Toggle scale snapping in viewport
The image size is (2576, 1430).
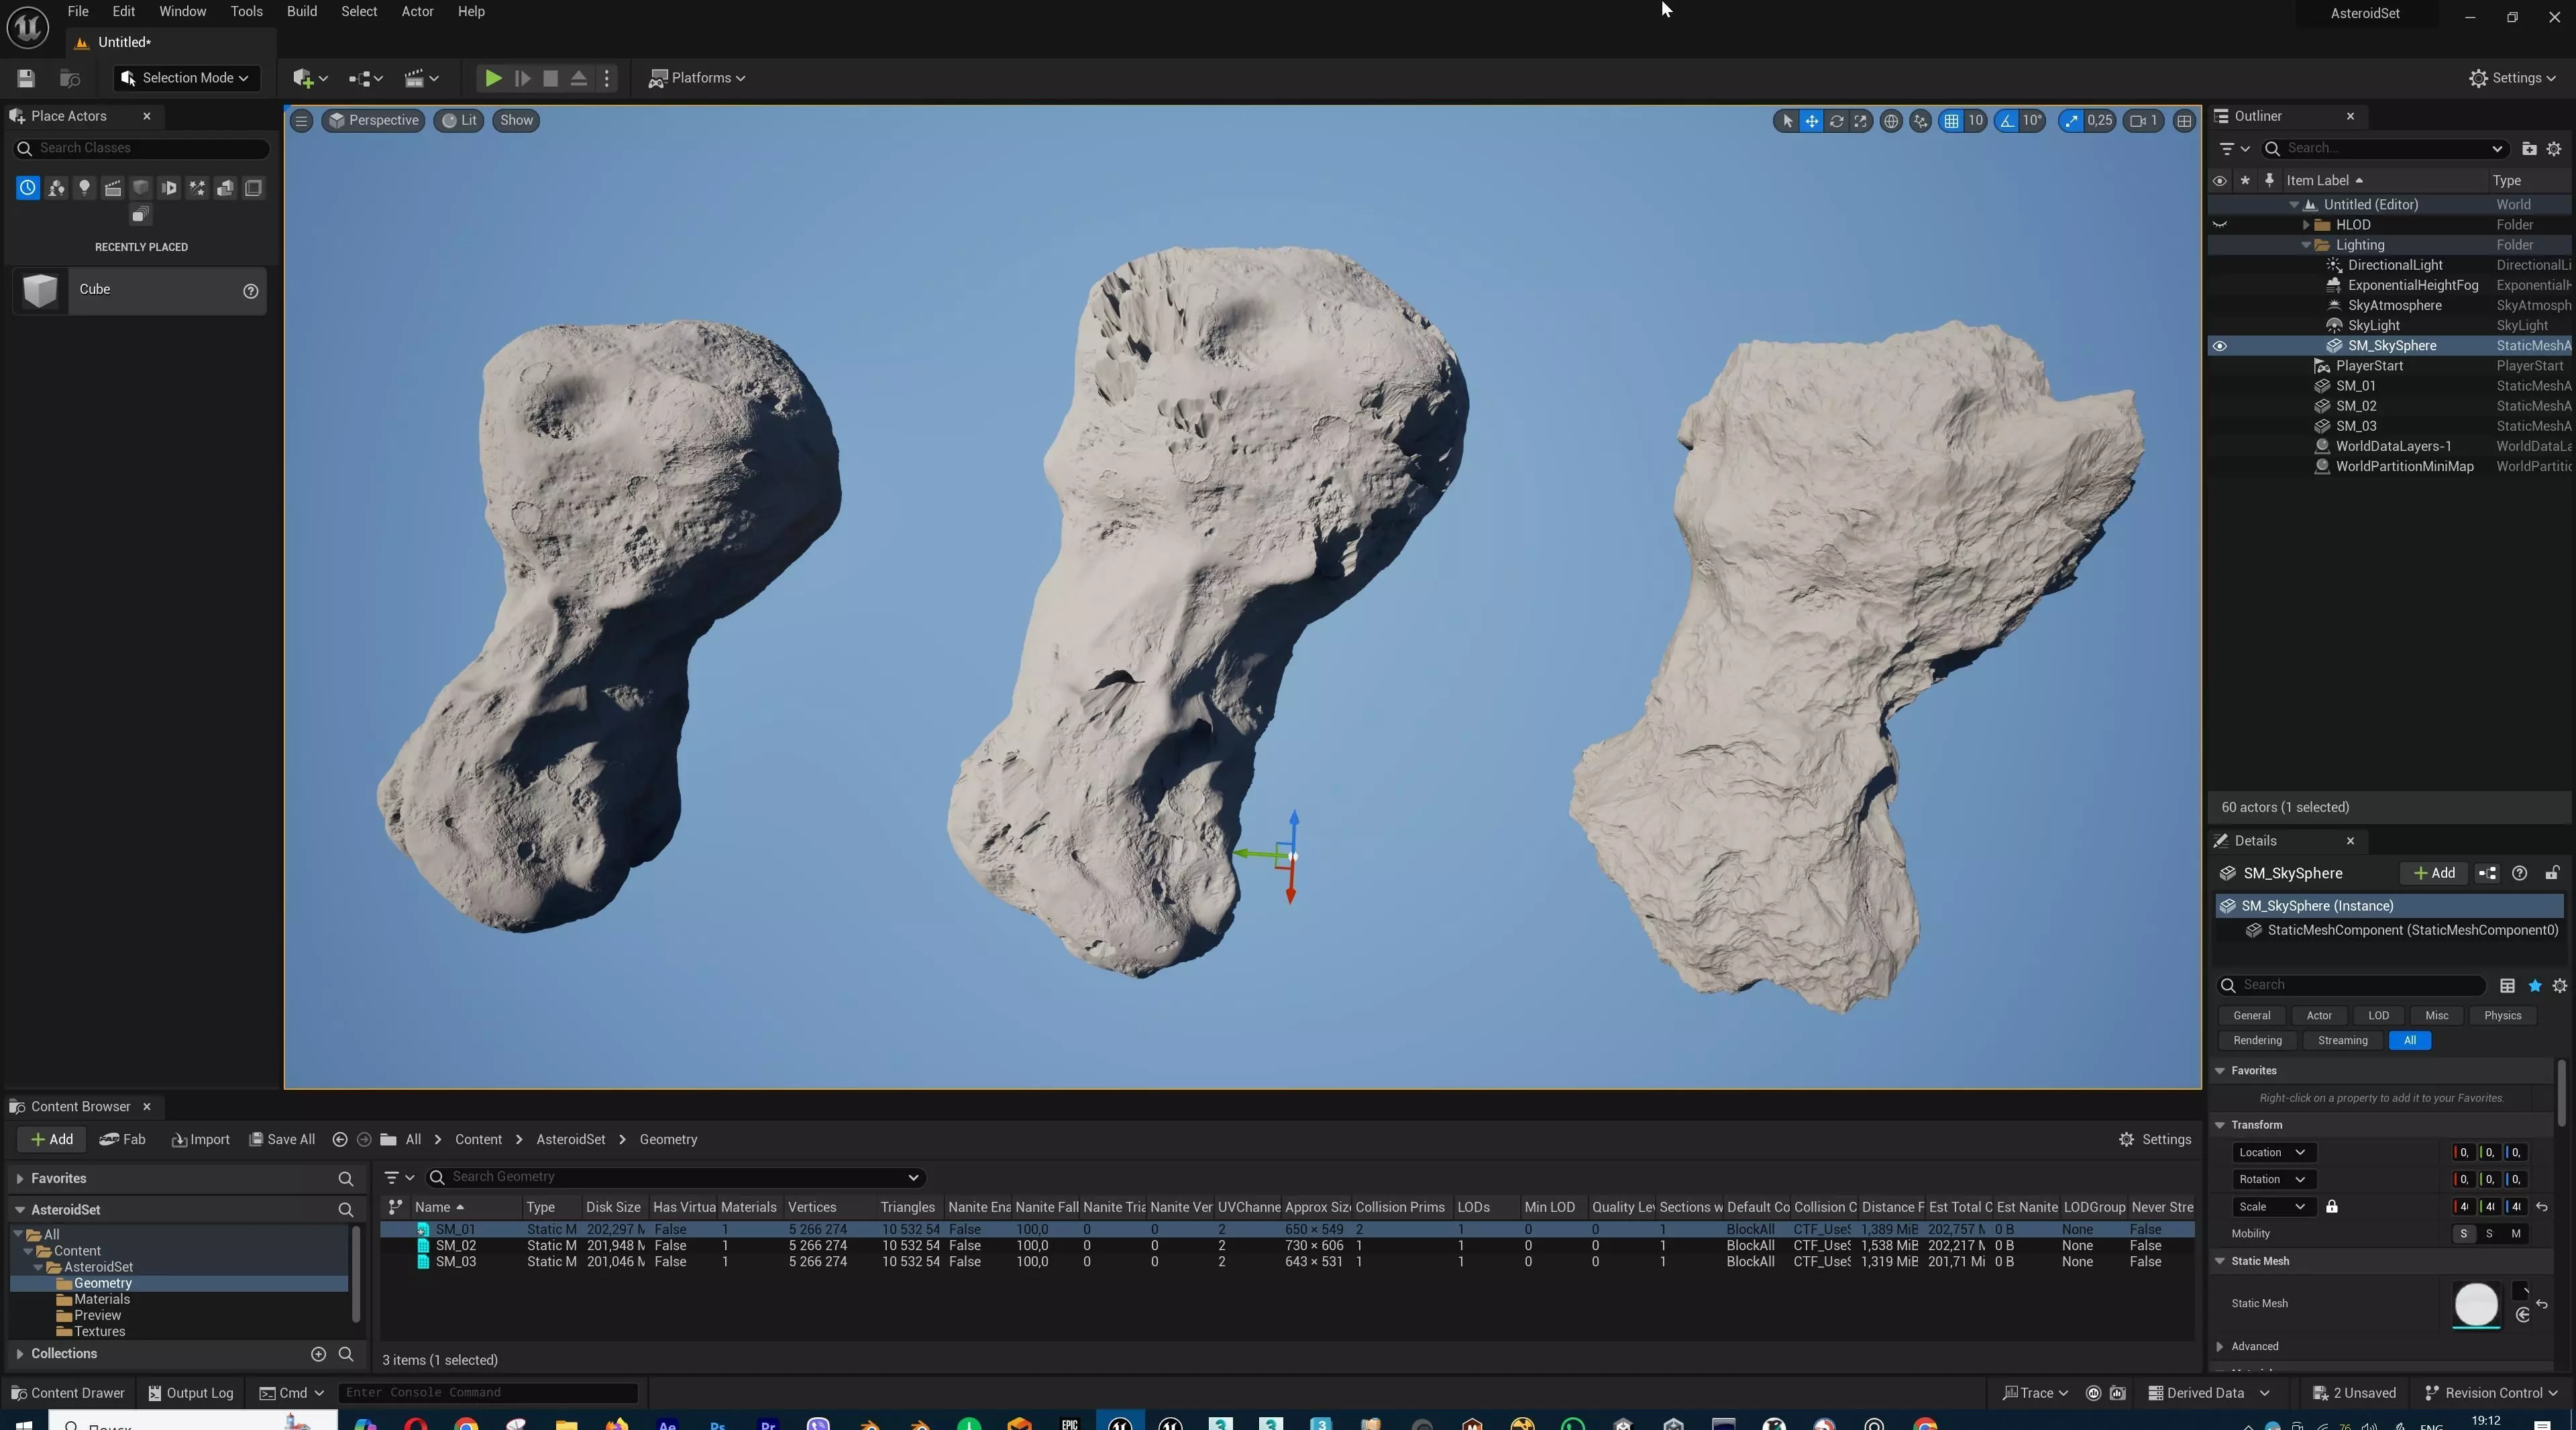[x=2071, y=121]
